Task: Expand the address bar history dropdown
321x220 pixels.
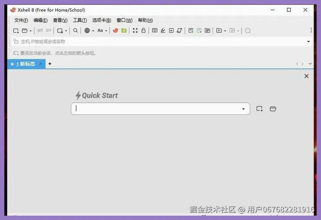Action: [308, 42]
